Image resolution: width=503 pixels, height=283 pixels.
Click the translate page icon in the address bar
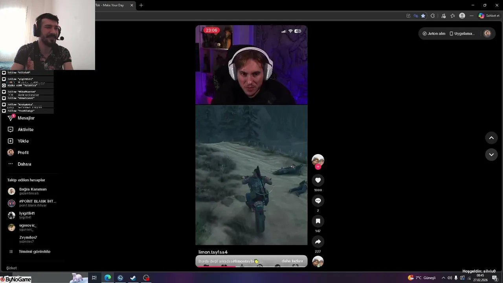point(416,16)
